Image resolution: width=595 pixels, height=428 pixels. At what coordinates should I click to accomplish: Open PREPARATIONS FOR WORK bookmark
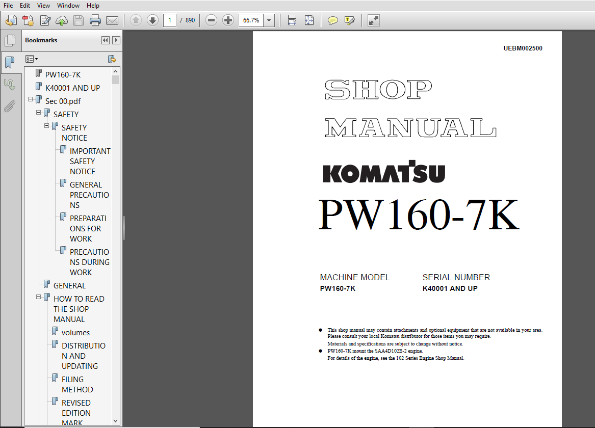(x=88, y=229)
